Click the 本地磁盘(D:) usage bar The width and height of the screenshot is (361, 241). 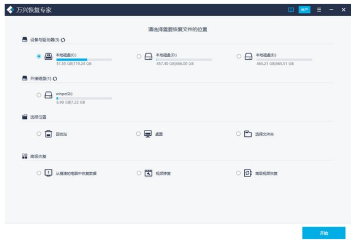click(x=184, y=60)
